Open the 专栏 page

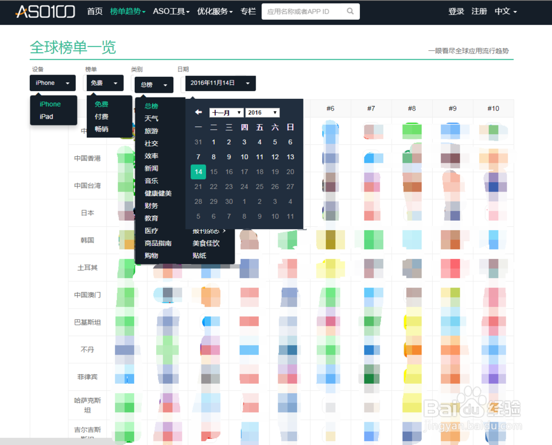pos(248,12)
